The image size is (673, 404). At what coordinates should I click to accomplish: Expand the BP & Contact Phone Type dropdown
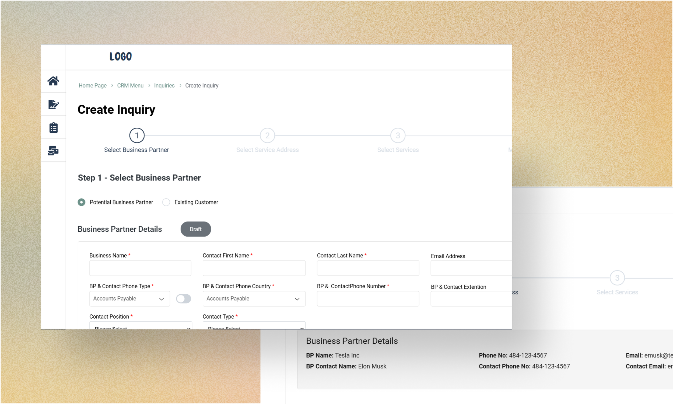point(129,299)
